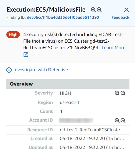Screen dimensions: 135x149
Task: Click the High severity badge
Action: (x=13, y=35)
